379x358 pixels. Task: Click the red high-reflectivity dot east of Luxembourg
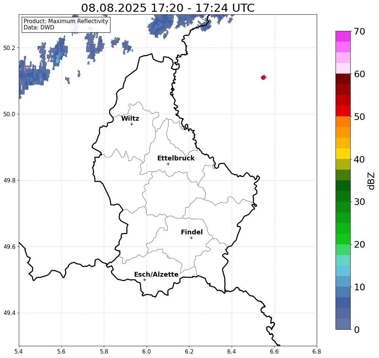(263, 78)
